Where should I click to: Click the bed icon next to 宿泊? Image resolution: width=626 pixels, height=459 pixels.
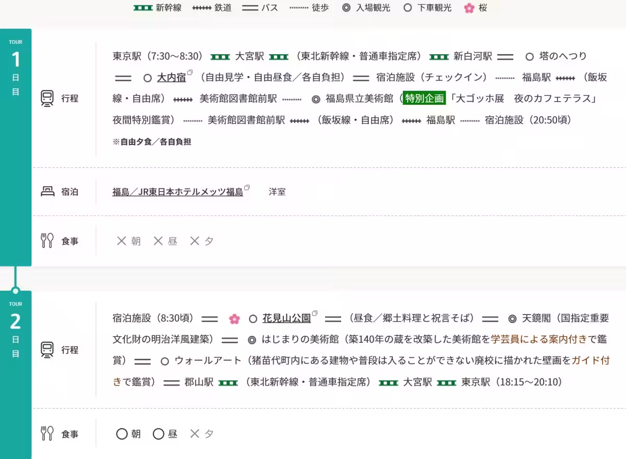point(47,191)
